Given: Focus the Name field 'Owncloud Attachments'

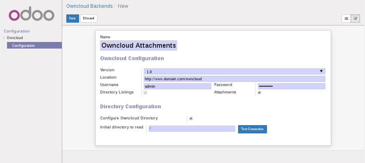Looking at the screenshot, I should (139, 45).
